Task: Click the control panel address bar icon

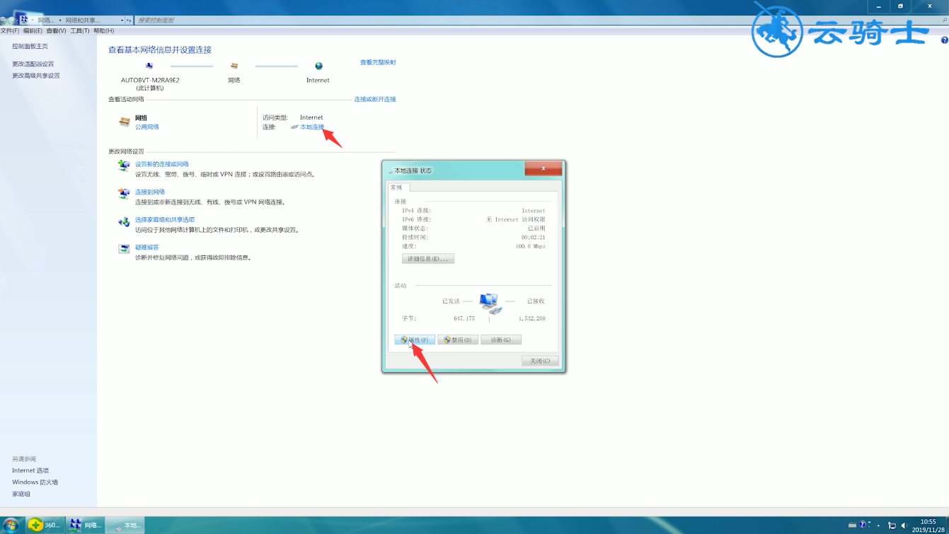Action: [24, 20]
